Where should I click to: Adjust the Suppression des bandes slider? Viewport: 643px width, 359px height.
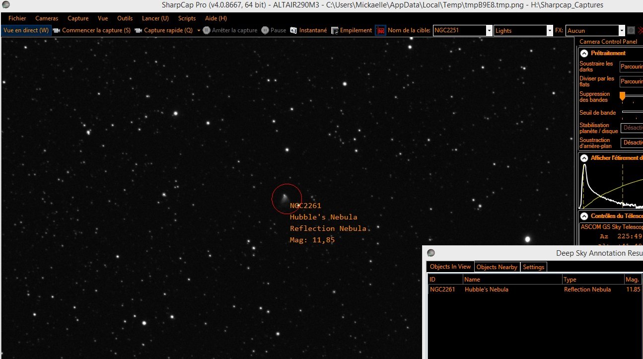pos(622,96)
